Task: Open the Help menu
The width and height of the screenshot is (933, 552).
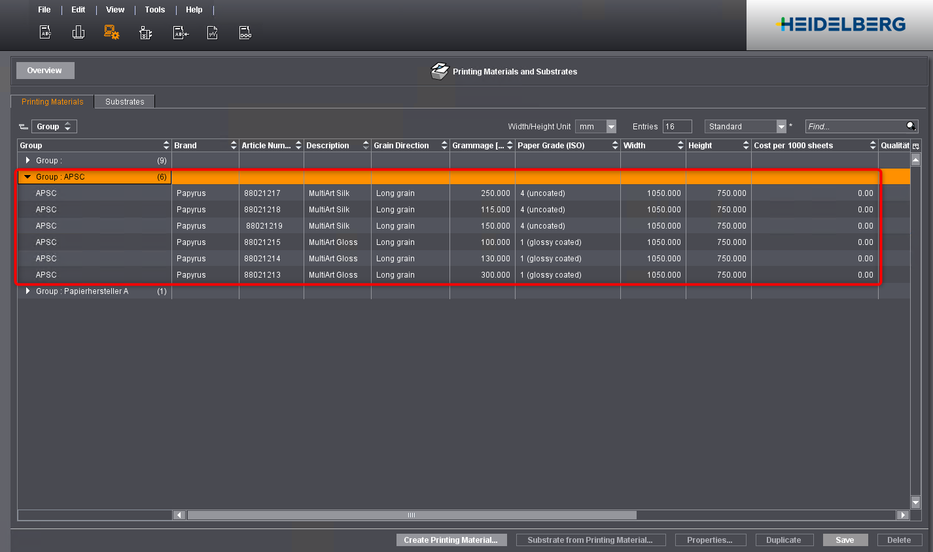Action: coord(194,10)
